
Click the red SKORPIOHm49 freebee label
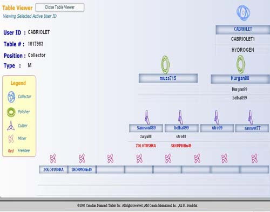pos(181,146)
